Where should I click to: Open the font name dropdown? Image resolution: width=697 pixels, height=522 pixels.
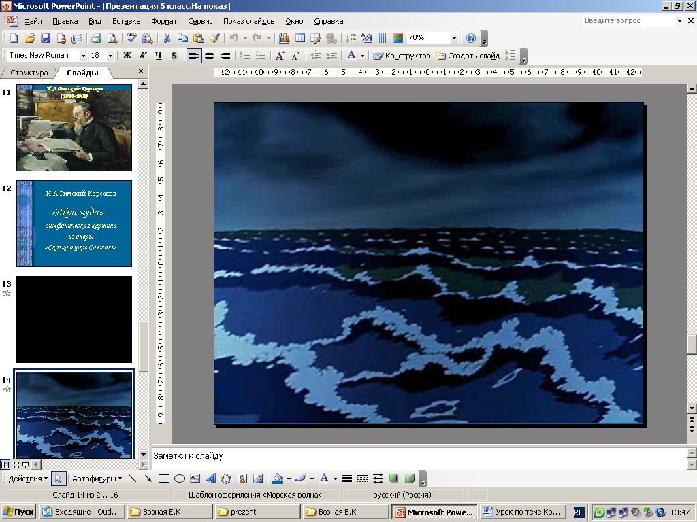point(82,56)
